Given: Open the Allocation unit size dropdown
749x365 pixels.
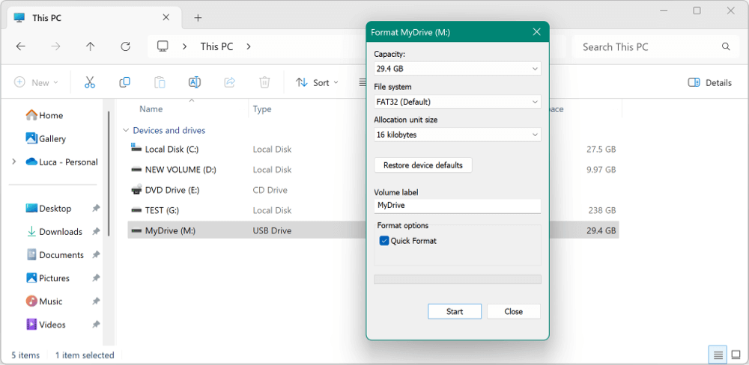Looking at the screenshot, I should click(458, 135).
